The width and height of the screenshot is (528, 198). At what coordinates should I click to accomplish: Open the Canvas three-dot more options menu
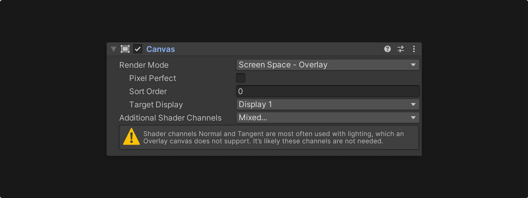point(414,49)
